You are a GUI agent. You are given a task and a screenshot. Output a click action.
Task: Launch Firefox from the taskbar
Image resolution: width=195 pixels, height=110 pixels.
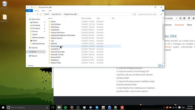click(x=72, y=107)
